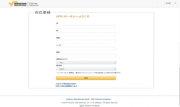Click the Amazon Web Services logo
The width and height of the screenshot is (180, 107).
[18, 4]
